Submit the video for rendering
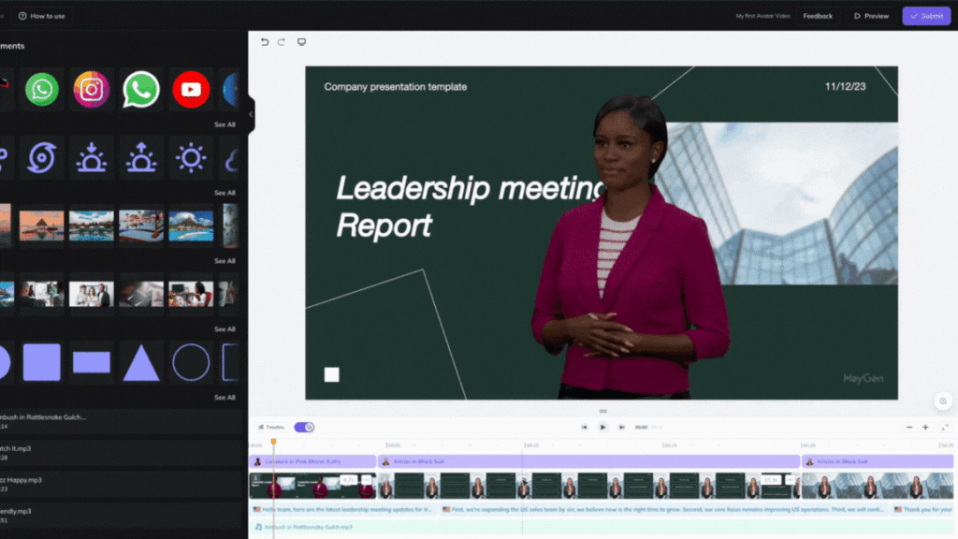 tap(926, 16)
